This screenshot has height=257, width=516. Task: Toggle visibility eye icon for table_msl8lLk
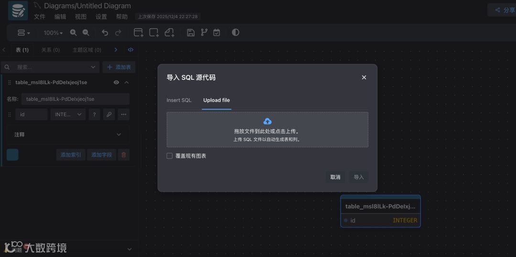(116, 82)
